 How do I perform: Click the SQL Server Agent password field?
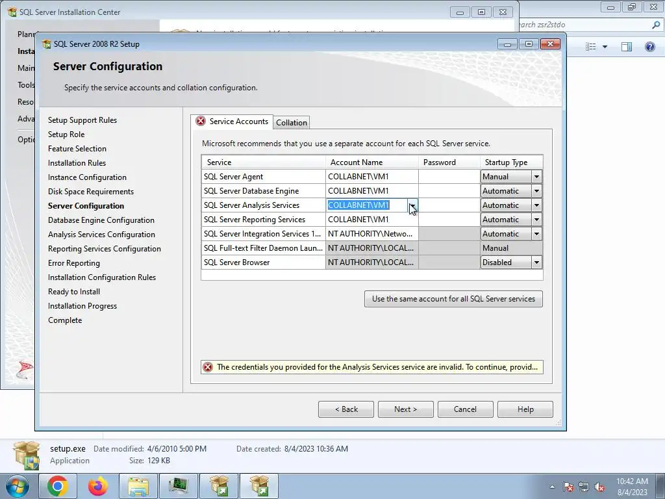point(449,177)
